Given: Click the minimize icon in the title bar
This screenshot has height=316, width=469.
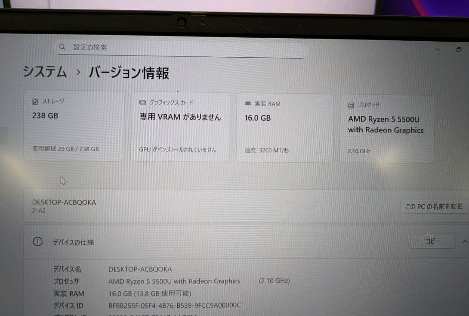Looking at the screenshot, I should coord(437,49).
